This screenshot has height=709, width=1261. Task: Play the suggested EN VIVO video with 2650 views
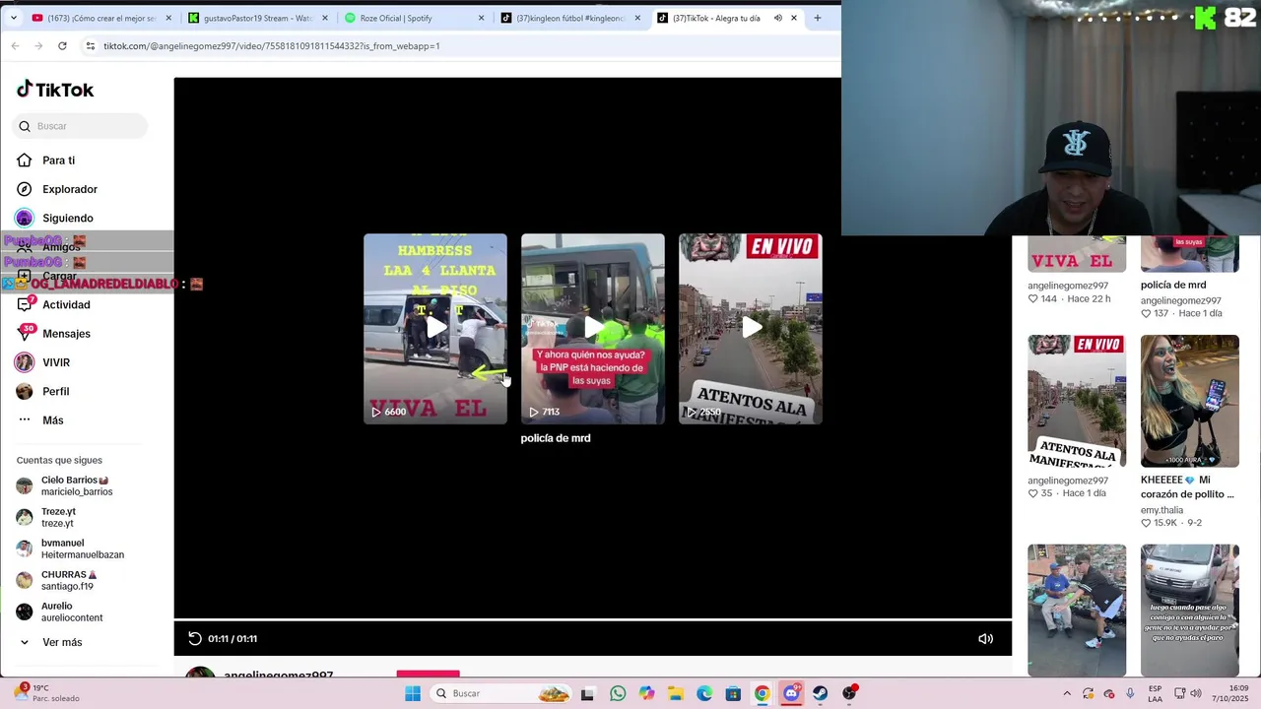coord(751,329)
